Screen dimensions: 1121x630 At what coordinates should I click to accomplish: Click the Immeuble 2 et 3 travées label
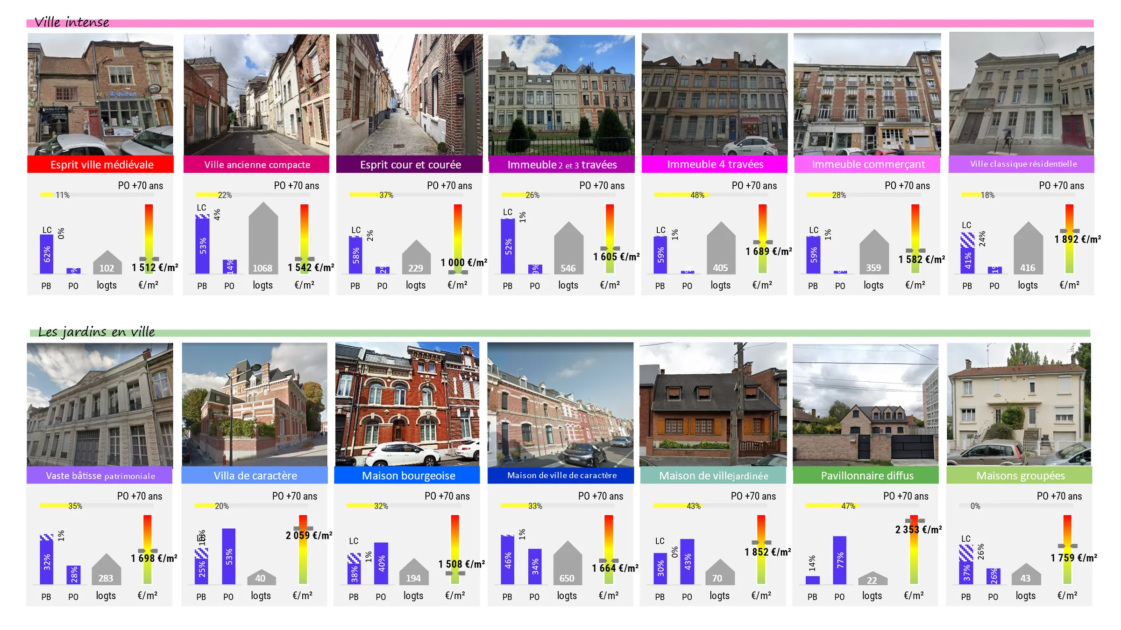click(561, 164)
